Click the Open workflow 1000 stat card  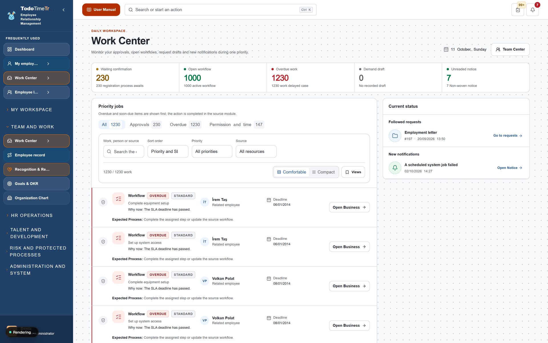223,77
